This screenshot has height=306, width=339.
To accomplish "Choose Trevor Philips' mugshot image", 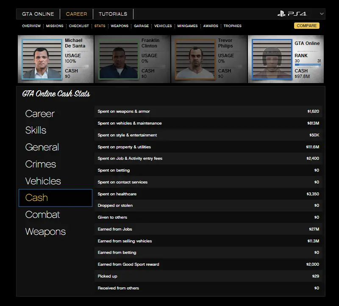I will (195, 59).
